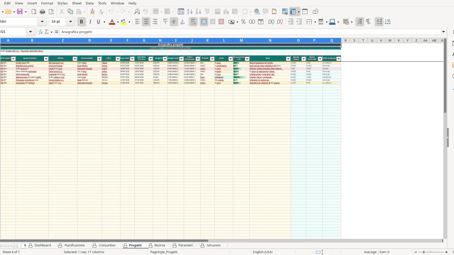454x255 pixels.
Task: Toggle Center Horizontally alignment
Action: 146,22
